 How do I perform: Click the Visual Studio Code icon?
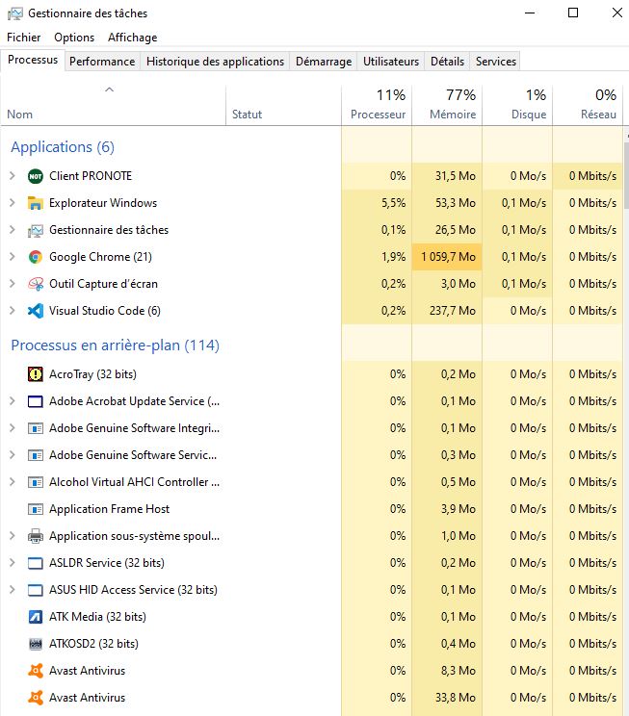pyautogui.click(x=36, y=311)
